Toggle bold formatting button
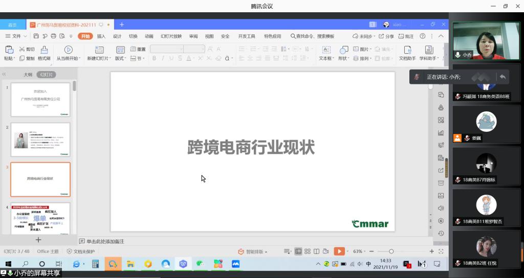The image size is (524, 278). 154,59
